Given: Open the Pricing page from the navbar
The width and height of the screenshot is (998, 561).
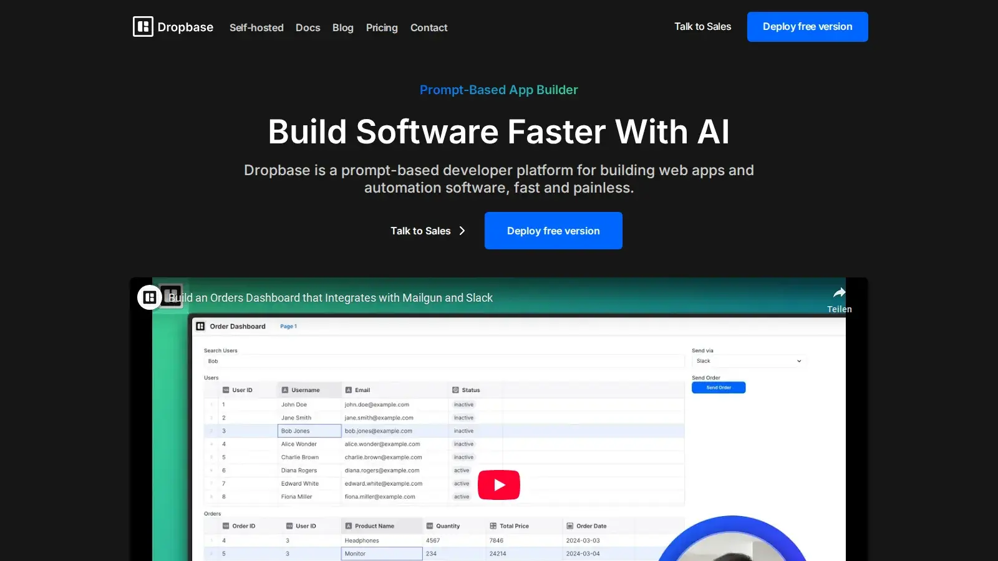Looking at the screenshot, I should coord(382,27).
